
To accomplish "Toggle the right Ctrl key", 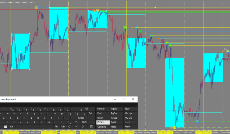I will pyautogui.click(x=63, y=127).
